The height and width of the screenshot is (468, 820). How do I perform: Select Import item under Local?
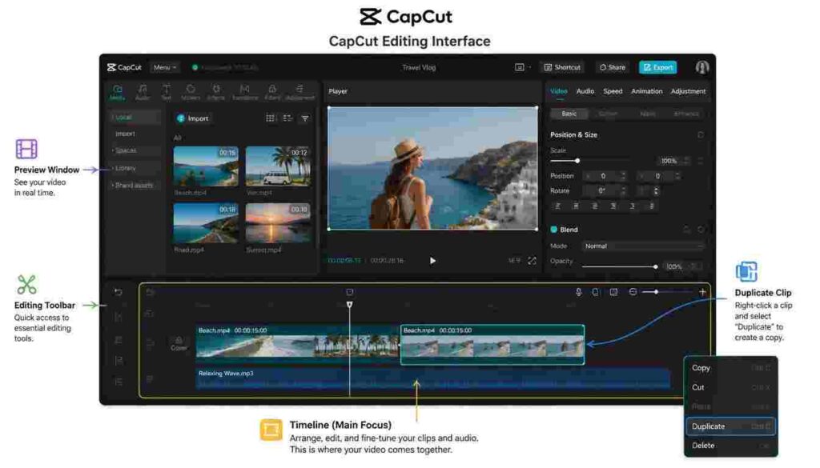pyautogui.click(x=126, y=134)
